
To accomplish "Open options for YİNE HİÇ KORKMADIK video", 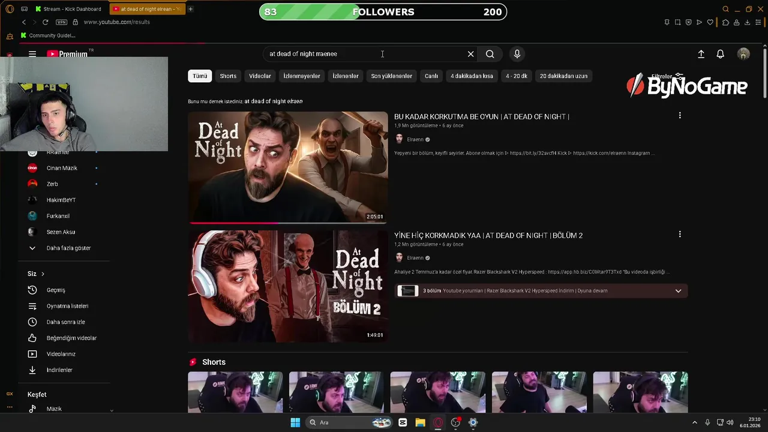I will [x=680, y=234].
